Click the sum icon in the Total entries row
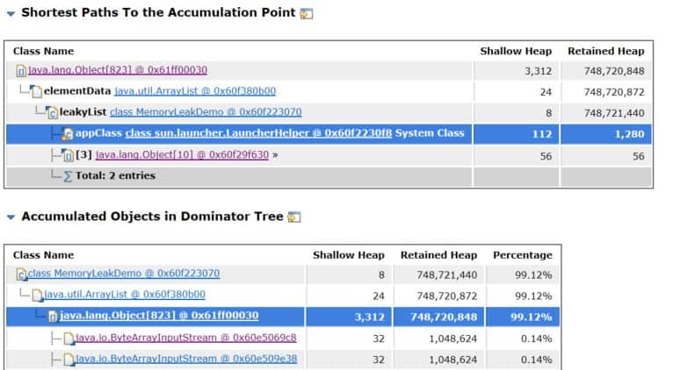The image size is (673, 370). (x=67, y=176)
